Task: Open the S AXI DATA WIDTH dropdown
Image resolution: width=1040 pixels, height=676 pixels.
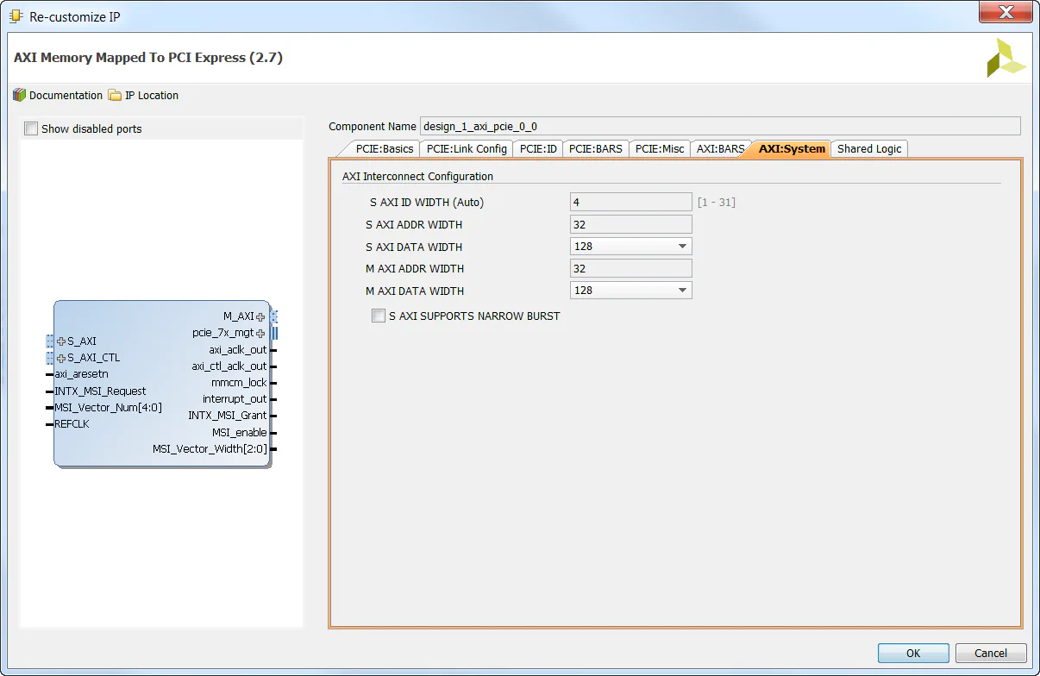Action: (x=683, y=246)
